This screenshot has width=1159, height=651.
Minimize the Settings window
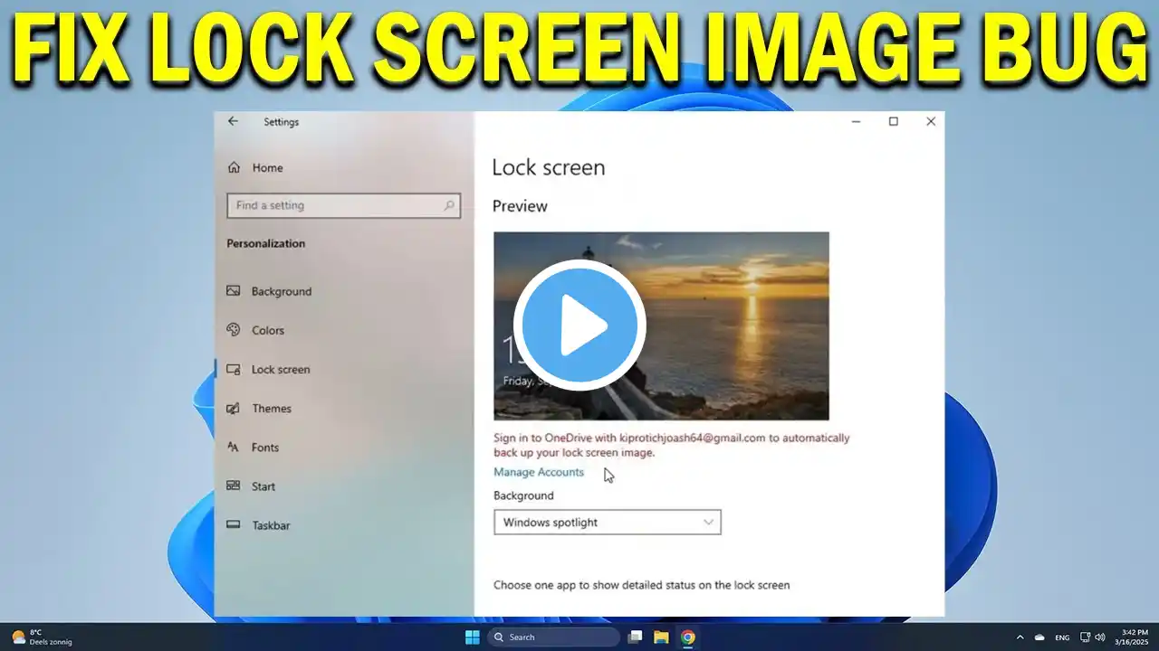[x=856, y=121]
